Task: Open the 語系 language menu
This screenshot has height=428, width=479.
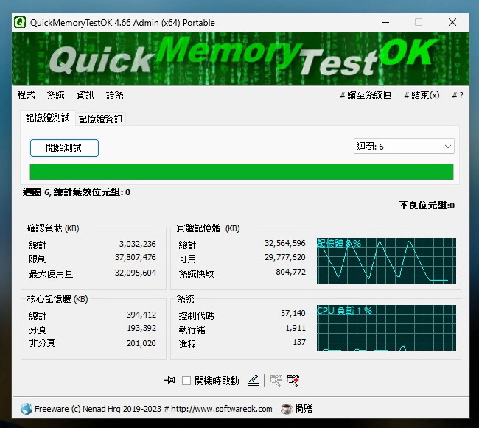Action: [x=114, y=95]
